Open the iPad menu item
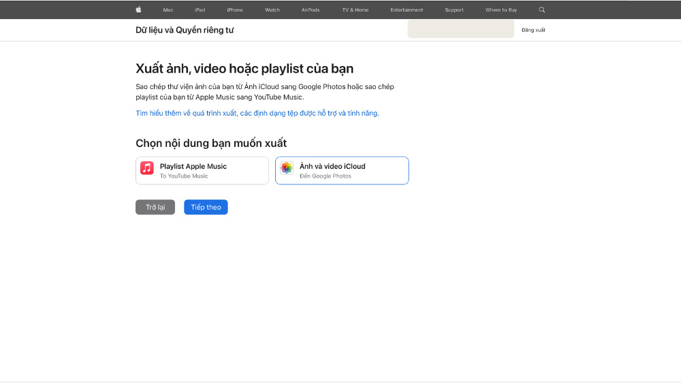Image resolution: width=681 pixels, height=383 pixels. click(x=200, y=10)
